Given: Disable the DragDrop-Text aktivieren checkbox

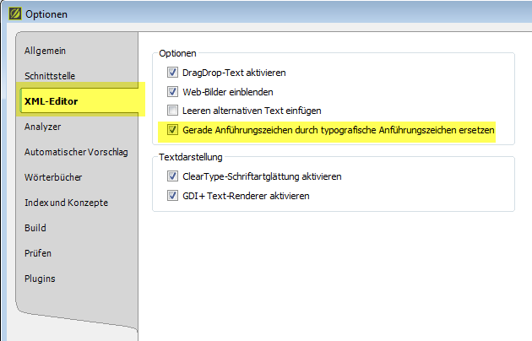Looking at the screenshot, I should click(173, 73).
